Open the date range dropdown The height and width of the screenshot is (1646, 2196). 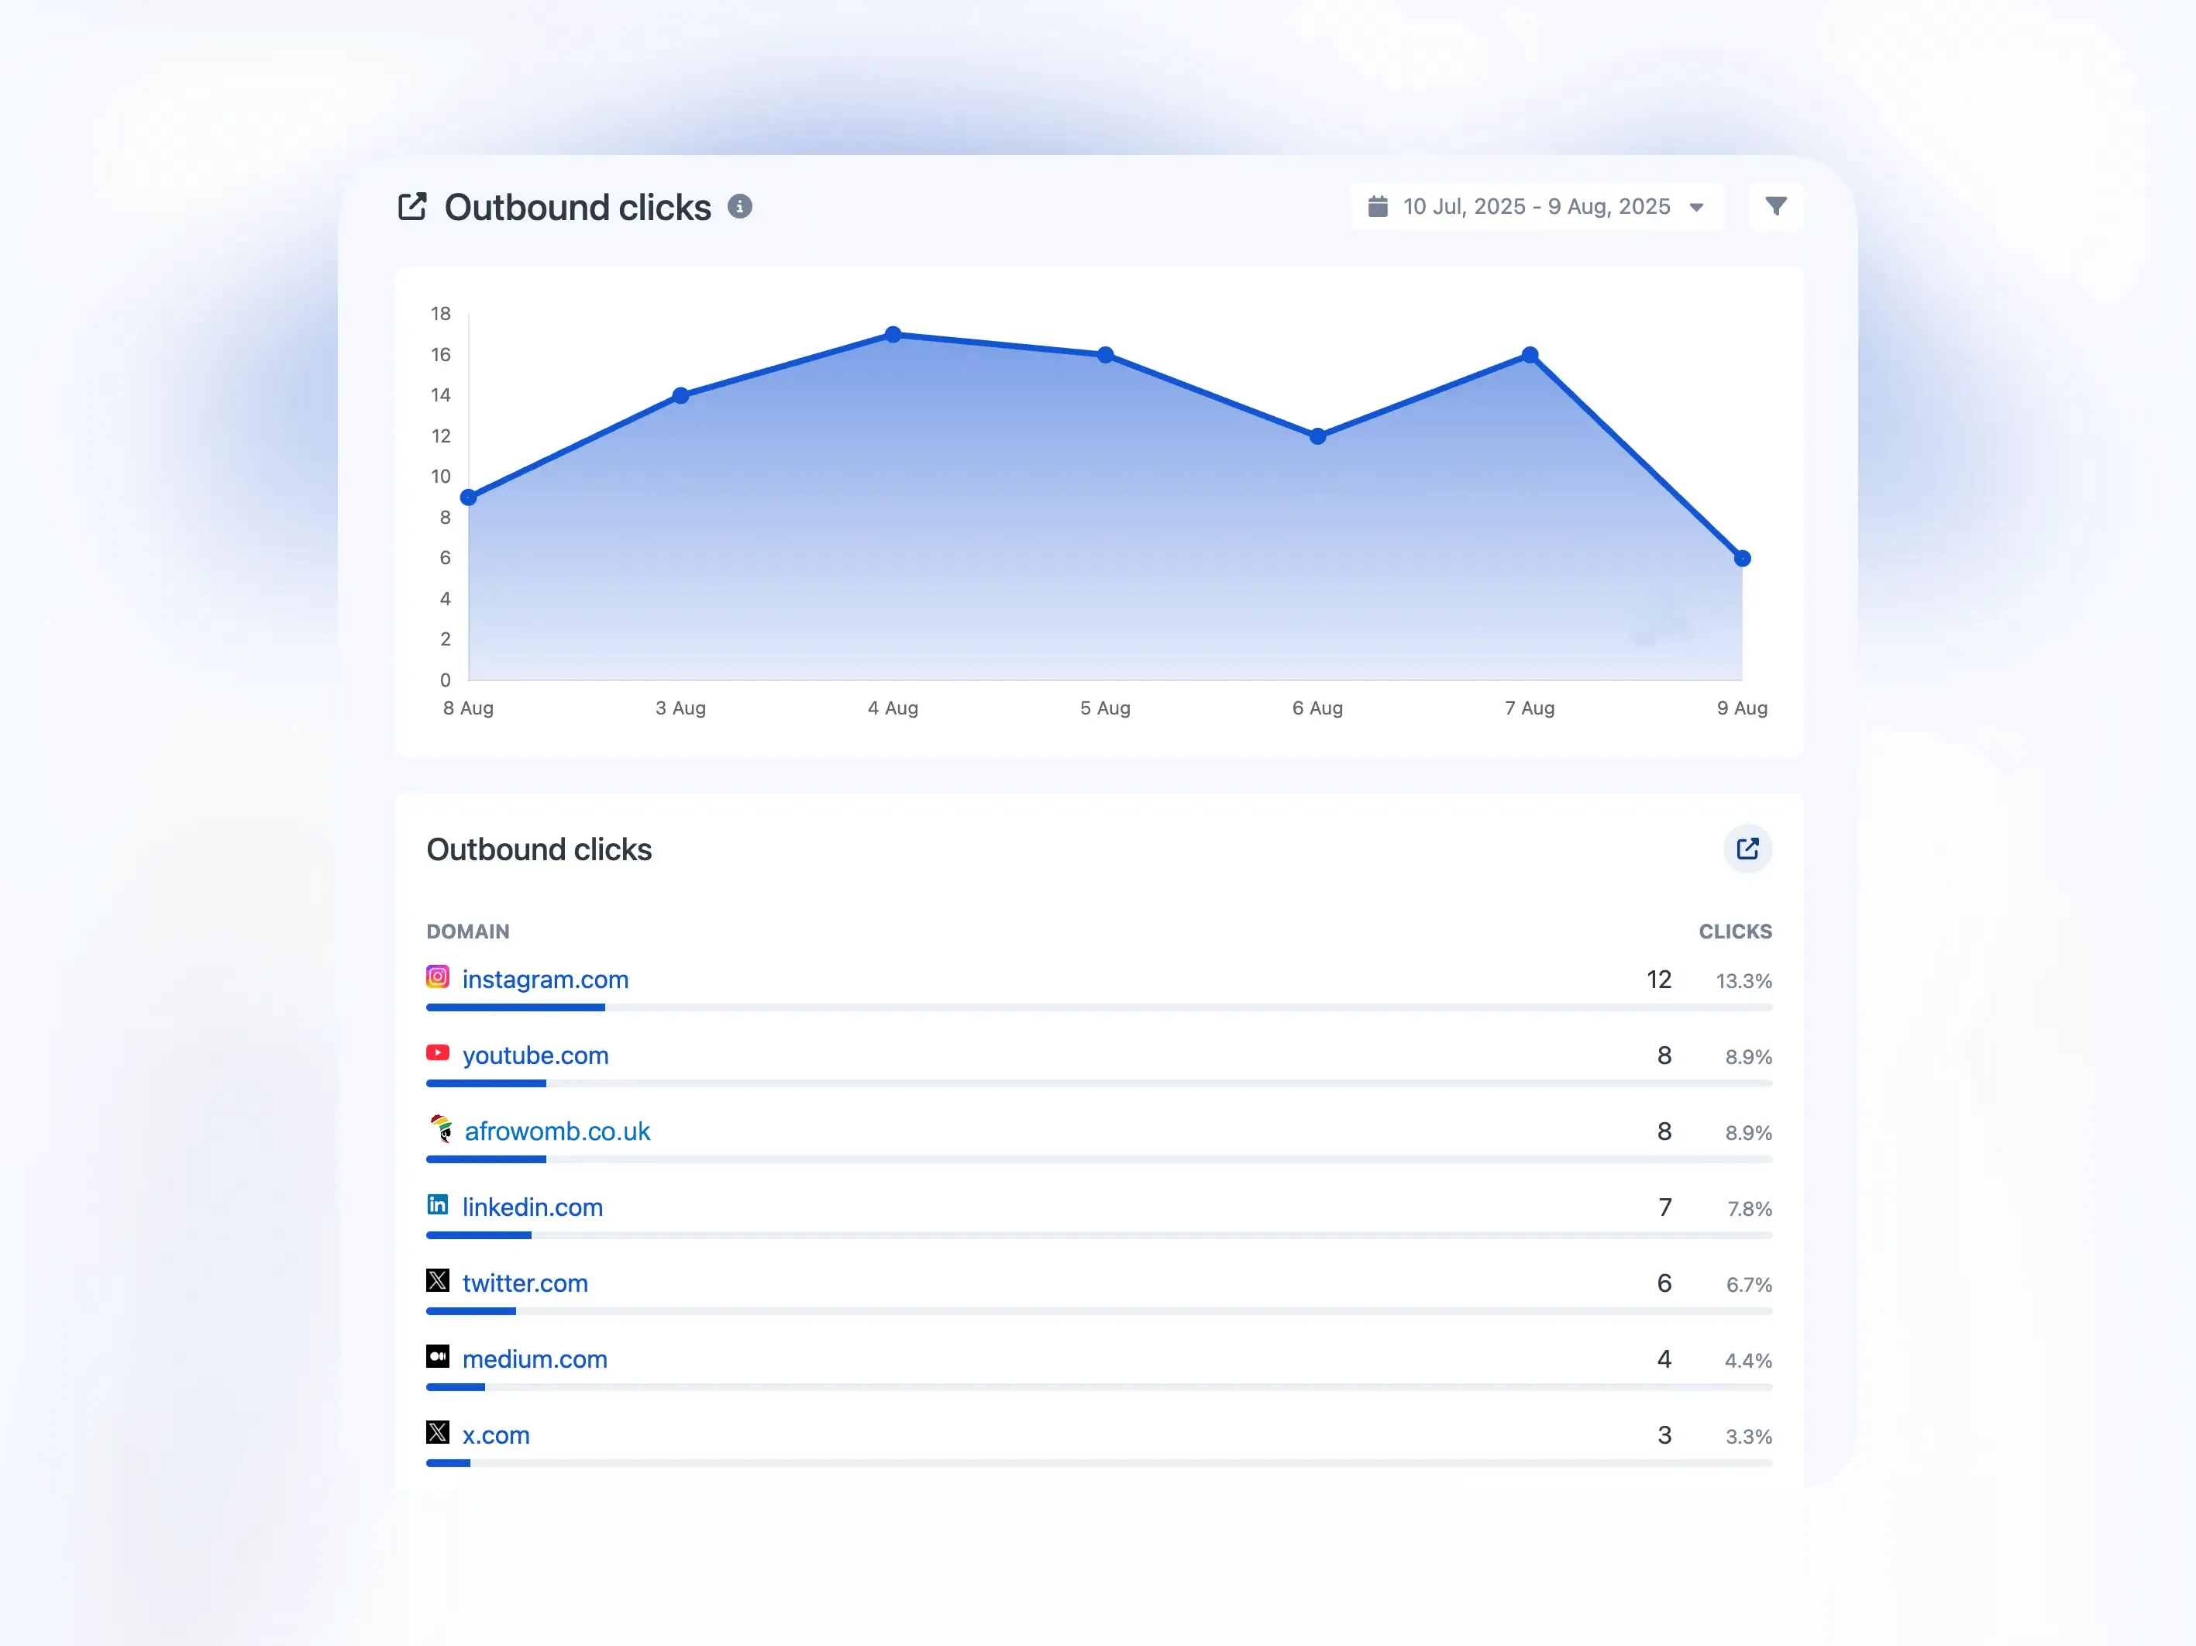(x=1537, y=206)
